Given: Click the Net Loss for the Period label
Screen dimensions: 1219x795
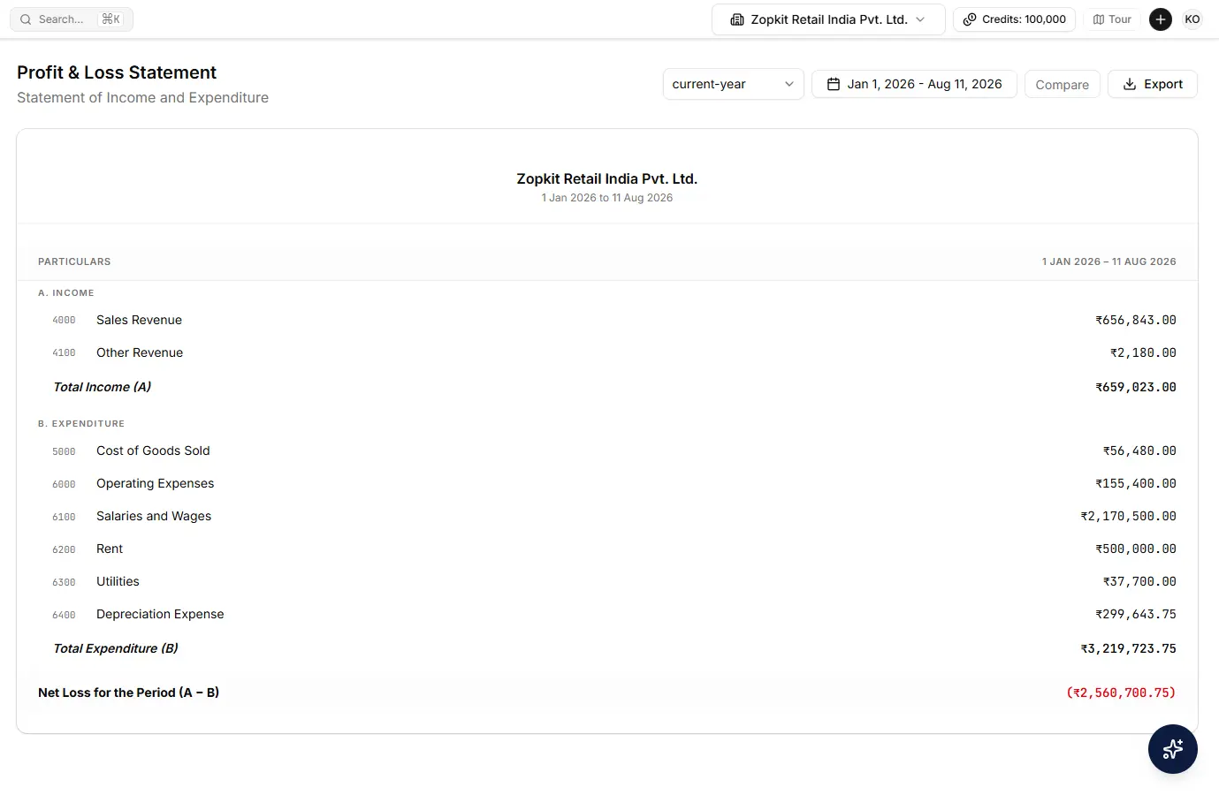Looking at the screenshot, I should click(128, 693).
